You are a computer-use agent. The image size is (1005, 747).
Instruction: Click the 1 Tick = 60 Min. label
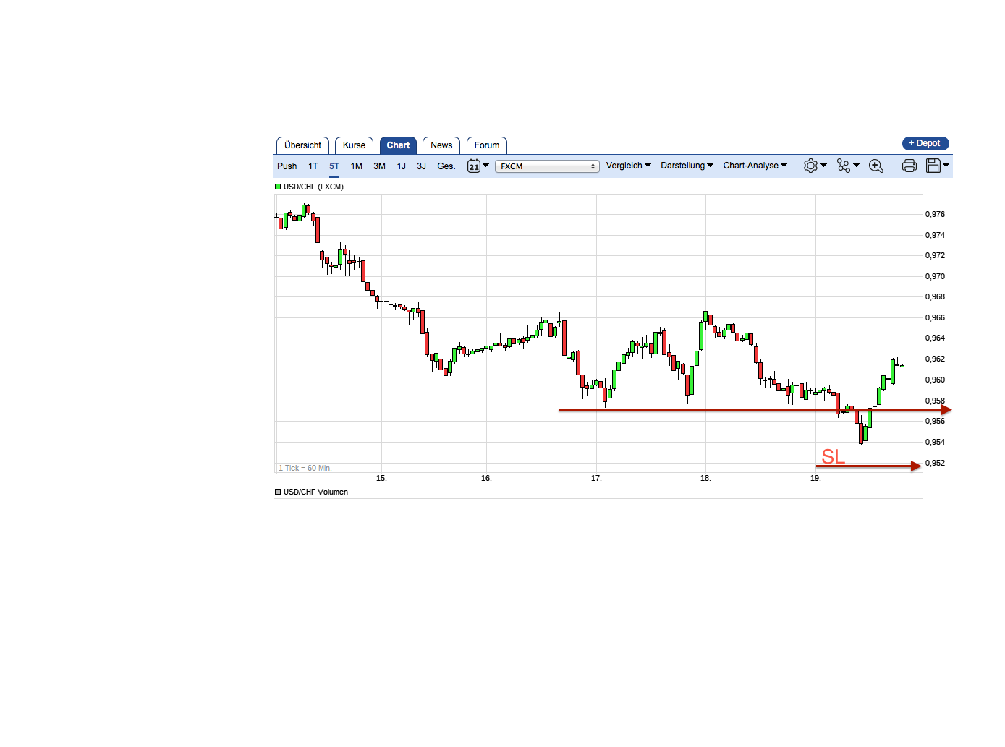305,468
